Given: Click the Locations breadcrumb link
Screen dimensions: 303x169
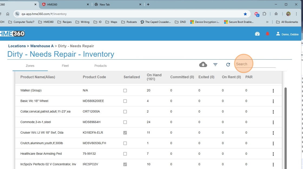Looking at the screenshot, I should point(17,46).
